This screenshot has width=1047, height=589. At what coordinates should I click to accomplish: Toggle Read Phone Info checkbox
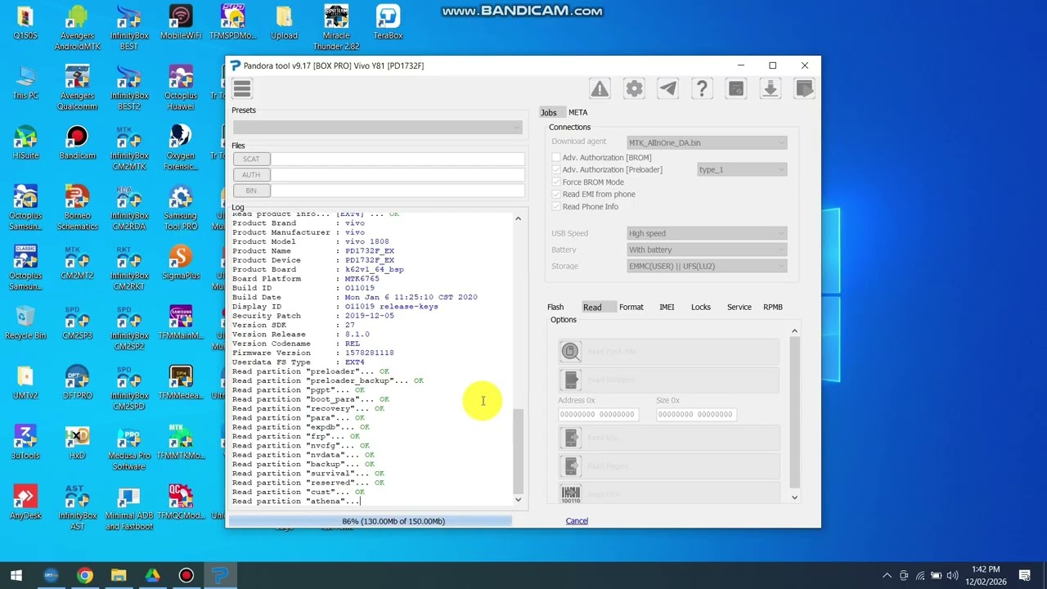click(x=556, y=207)
